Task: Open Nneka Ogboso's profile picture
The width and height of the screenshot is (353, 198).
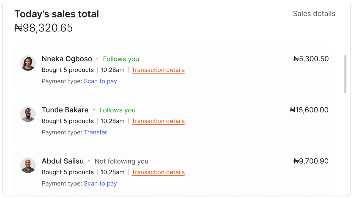Action: [28, 63]
